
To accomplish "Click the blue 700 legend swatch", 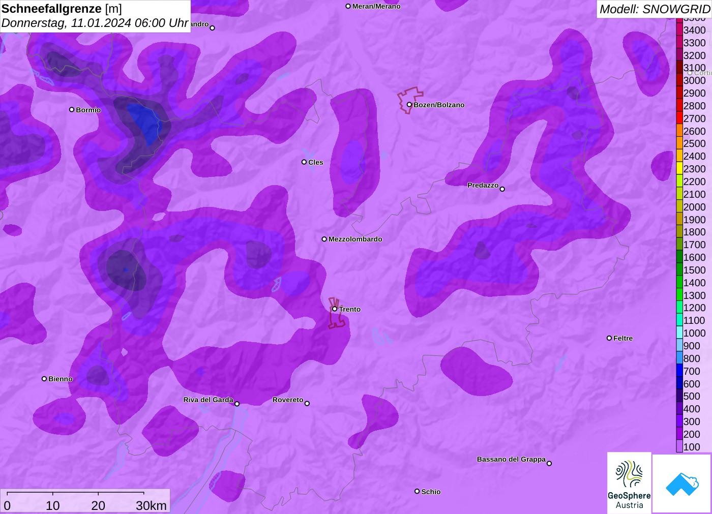I will pos(679,371).
